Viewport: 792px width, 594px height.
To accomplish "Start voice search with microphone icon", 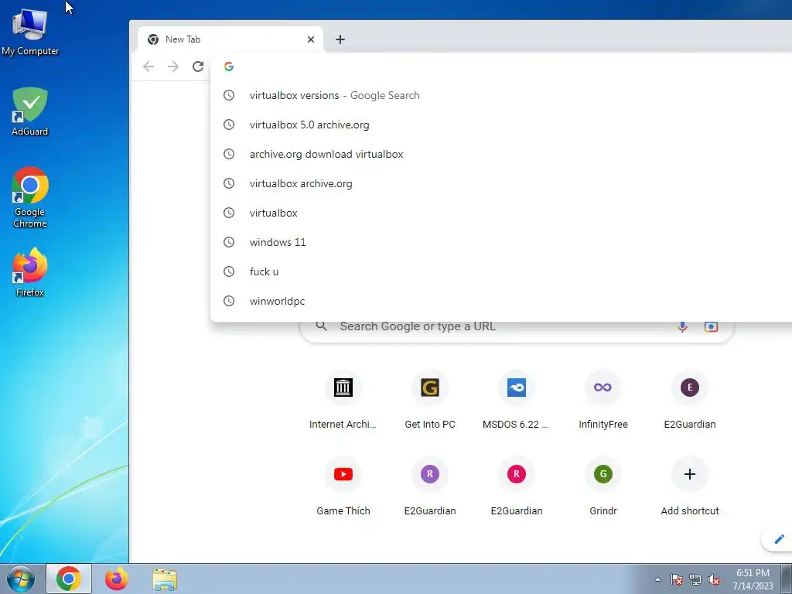I will (x=682, y=327).
